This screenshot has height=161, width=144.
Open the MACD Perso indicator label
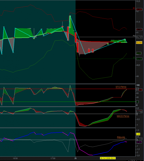(x=123, y=116)
